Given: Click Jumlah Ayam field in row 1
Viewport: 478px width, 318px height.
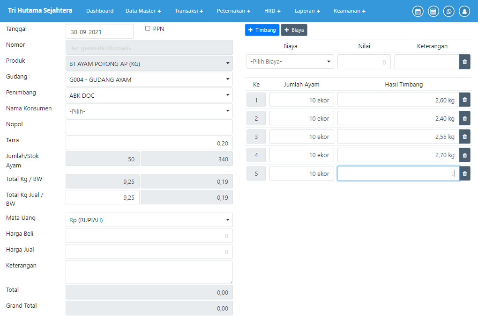Looking at the screenshot, I should [x=301, y=100].
